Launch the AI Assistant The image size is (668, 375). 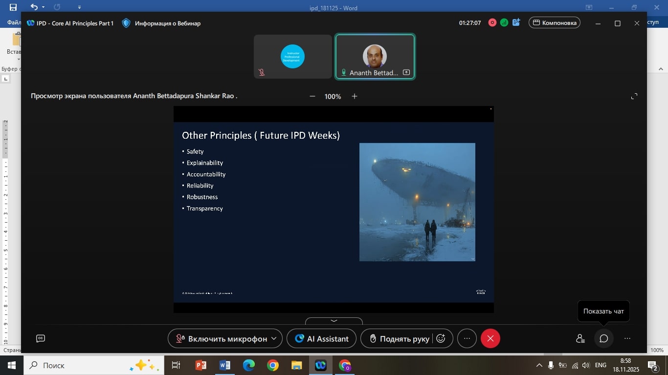click(322, 338)
